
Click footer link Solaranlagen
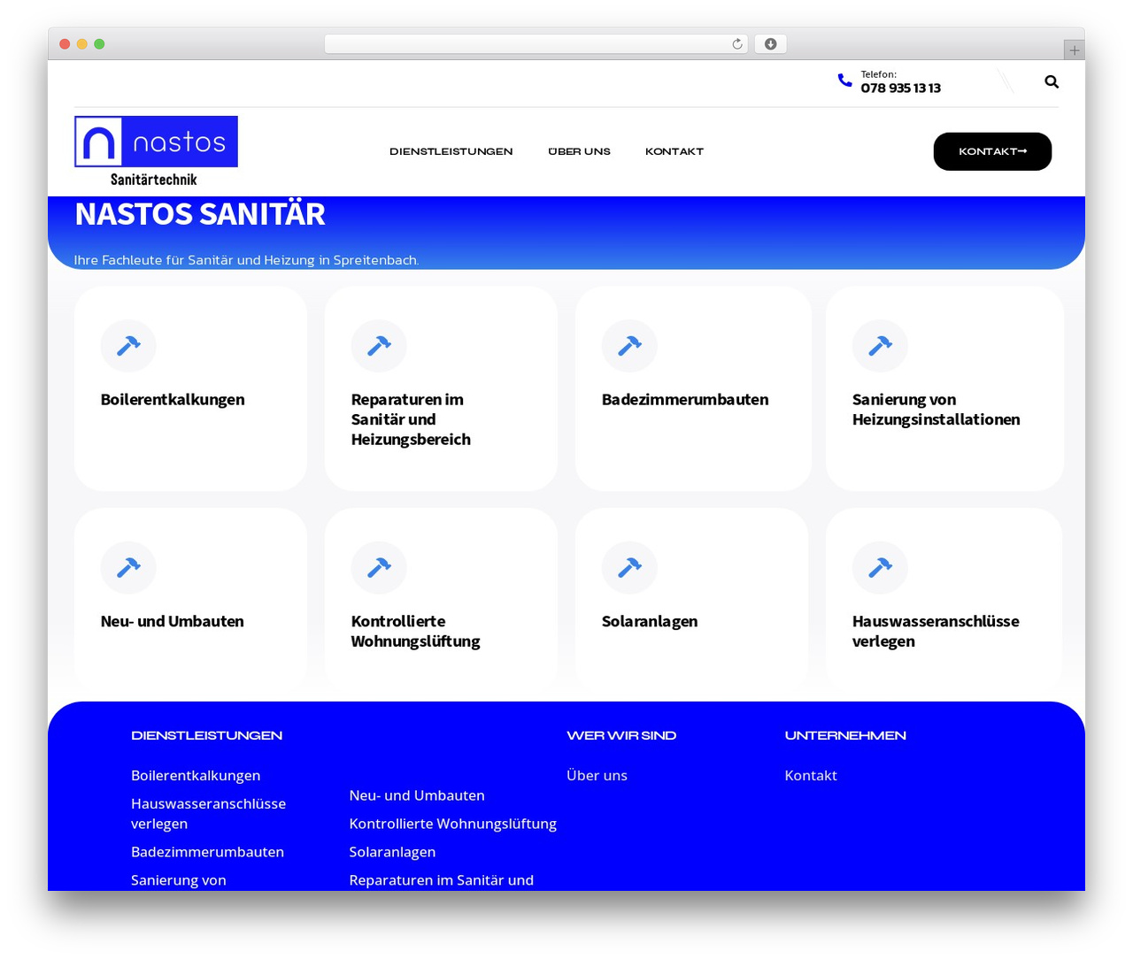[x=392, y=851]
